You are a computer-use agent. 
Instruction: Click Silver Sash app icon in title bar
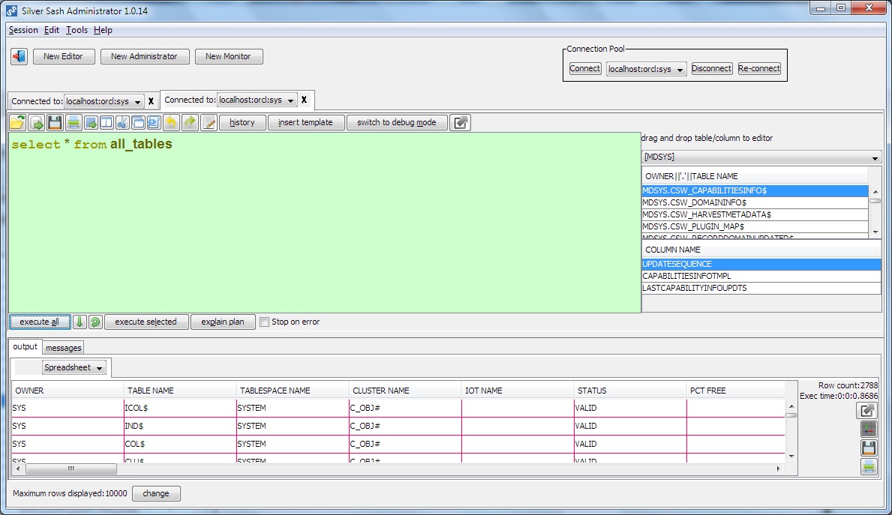point(11,10)
